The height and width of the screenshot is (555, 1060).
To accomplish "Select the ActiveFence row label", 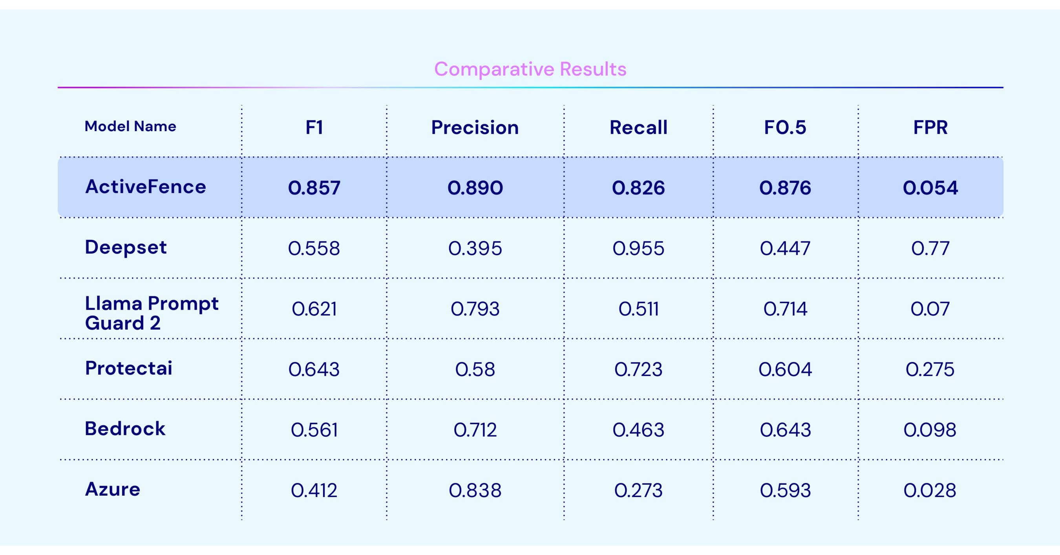I will (x=145, y=187).
